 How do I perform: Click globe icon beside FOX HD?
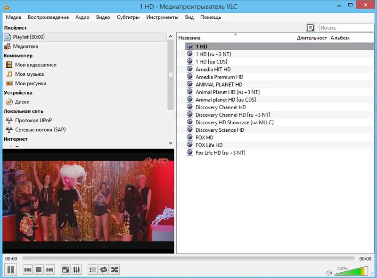click(190, 137)
